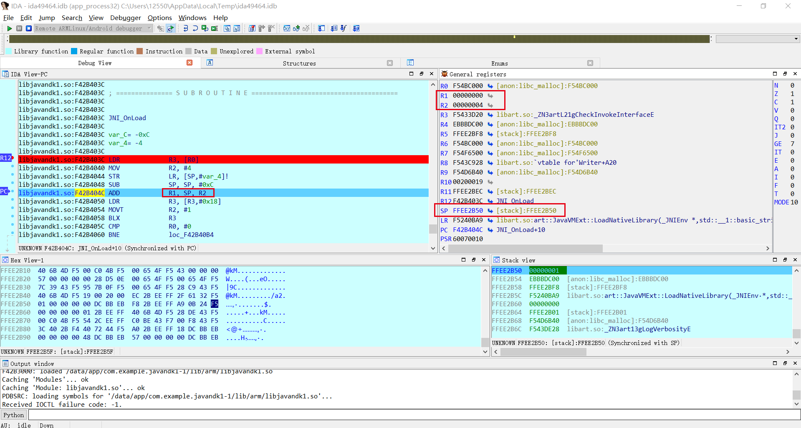
Task: Click the External symbol color swatch
Action: (x=259, y=51)
